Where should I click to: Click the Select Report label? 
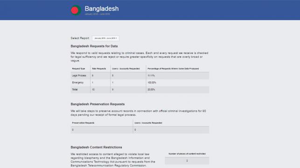(x=80, y=38)
